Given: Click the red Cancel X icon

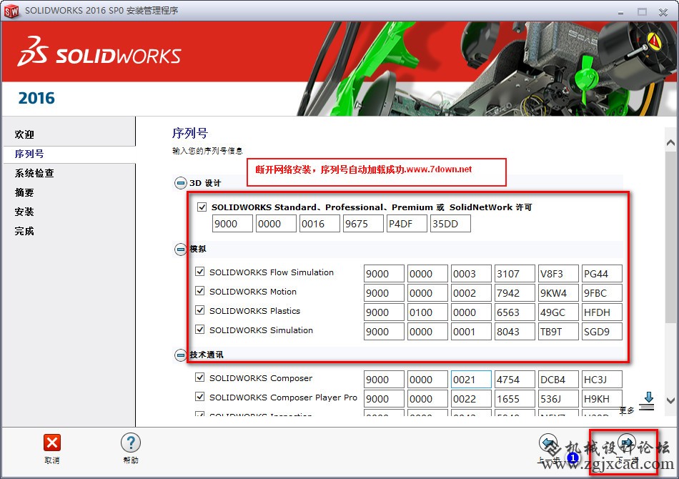Looking at the screenshot, I should [52, 443].
